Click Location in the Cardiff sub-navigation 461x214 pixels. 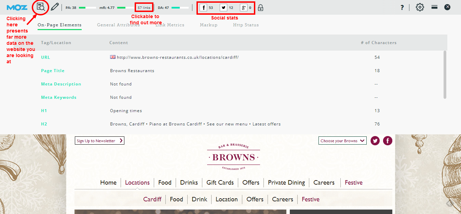coord(227,199)
